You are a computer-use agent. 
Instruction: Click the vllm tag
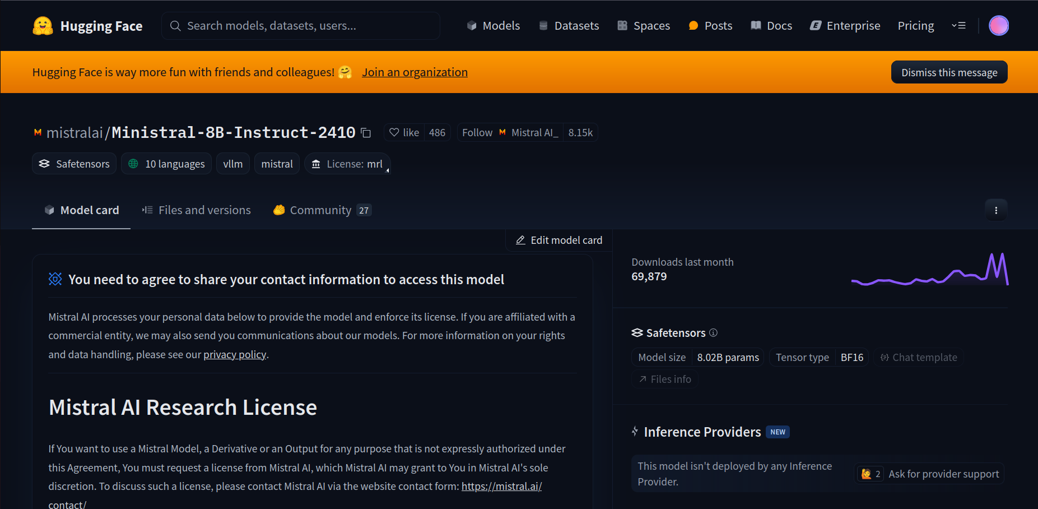coord(232,164)
